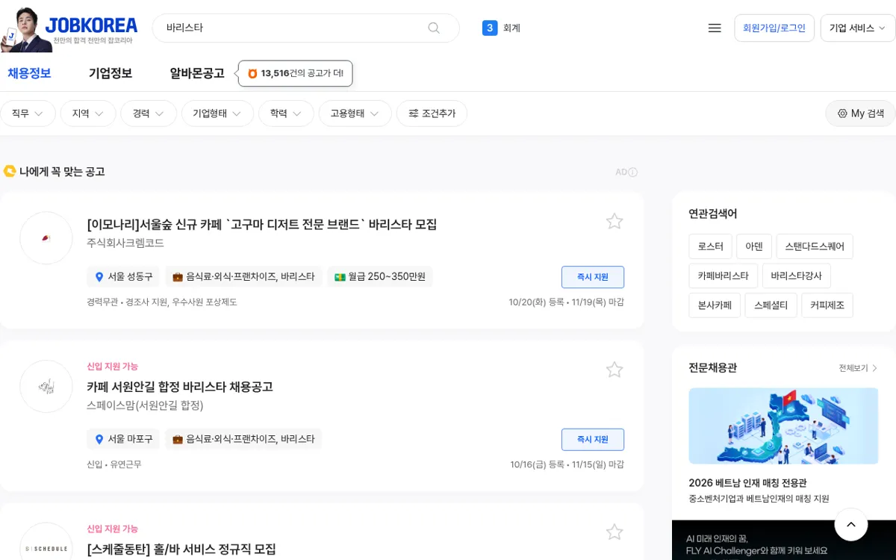The height and width of the screenshot is (560, 896).
Task: Click the My 검색 button
Action: pos(860,113)
